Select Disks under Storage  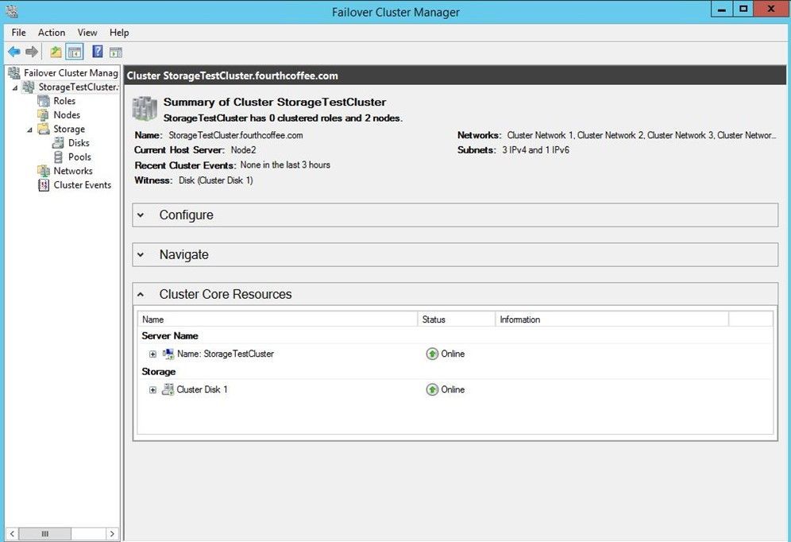point(79,143)
